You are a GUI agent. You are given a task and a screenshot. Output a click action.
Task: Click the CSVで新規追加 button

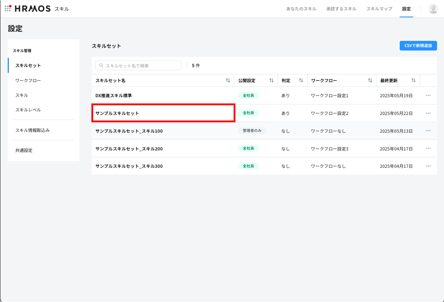(x=418, y=46)
